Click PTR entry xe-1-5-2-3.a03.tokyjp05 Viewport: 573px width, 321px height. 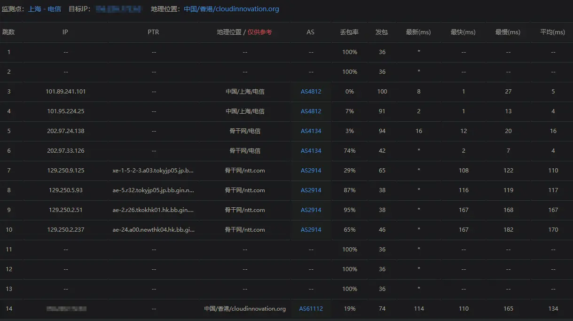(x=153, y=171)
